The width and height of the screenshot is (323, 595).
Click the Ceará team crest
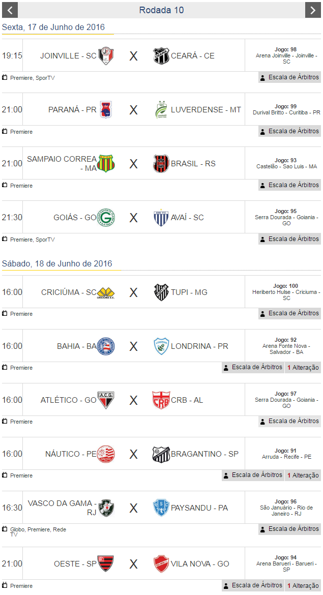click(161, 56)
